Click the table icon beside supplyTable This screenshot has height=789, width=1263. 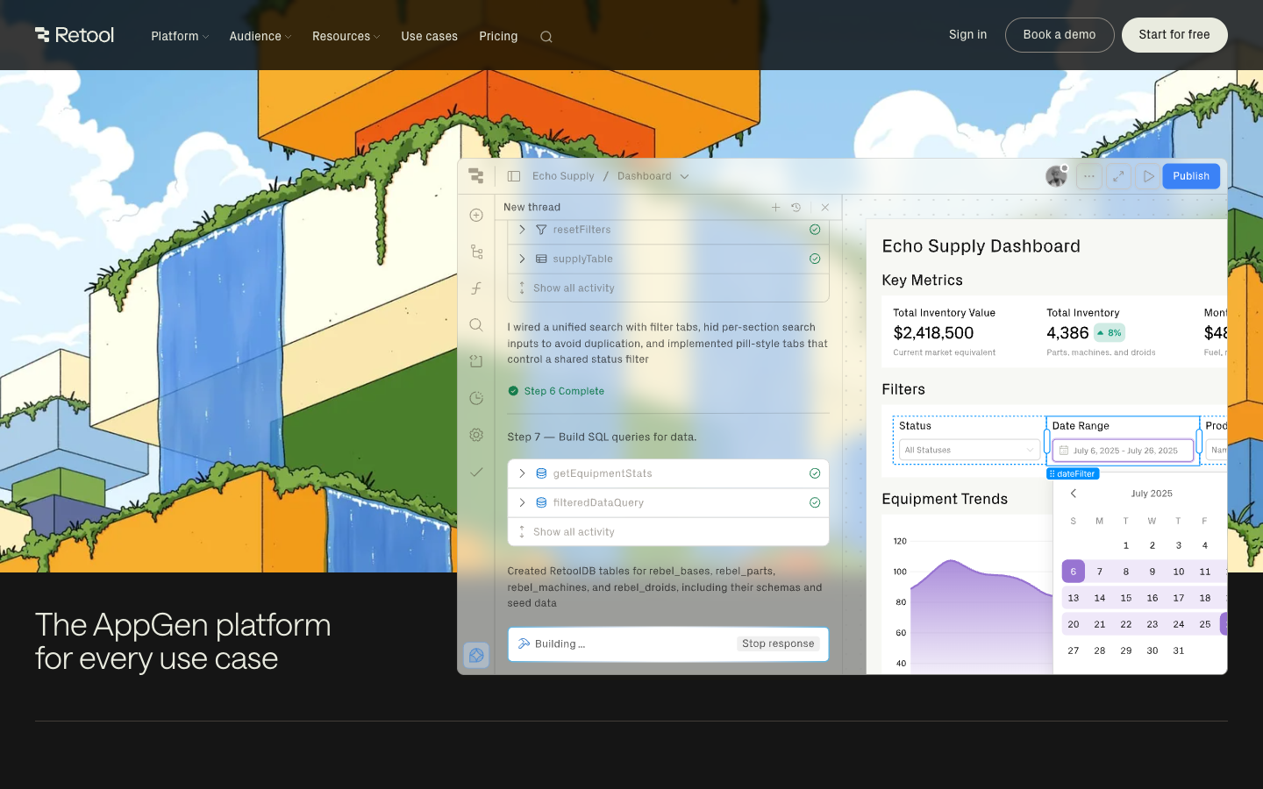tap(541, 259)
